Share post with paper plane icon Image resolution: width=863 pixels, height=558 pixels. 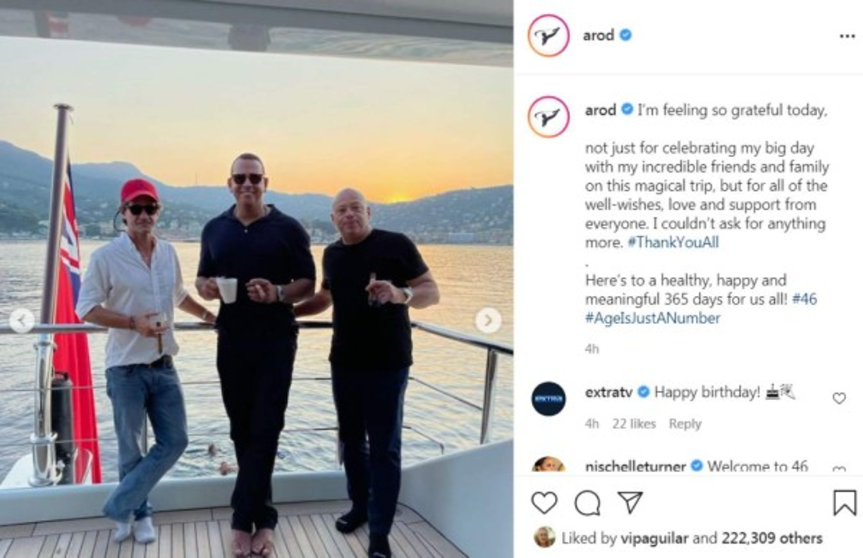(630, 502)
